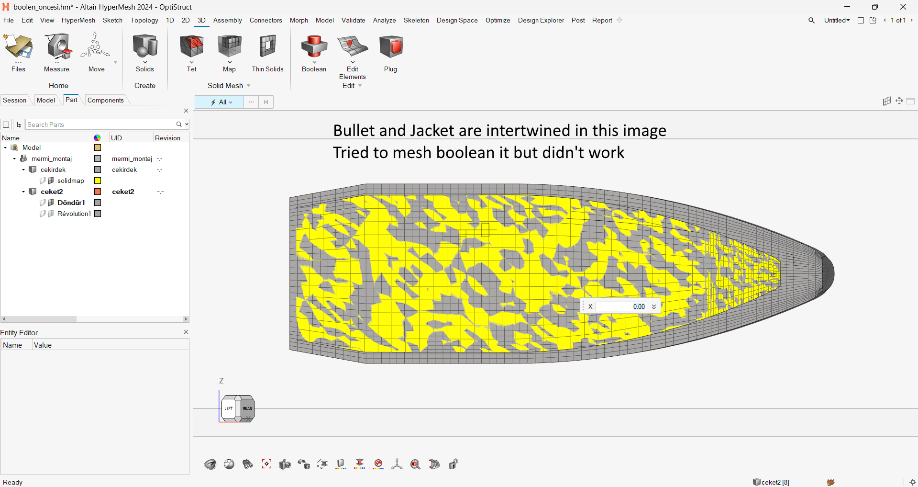Collapse the ceket2 part node

23,192
